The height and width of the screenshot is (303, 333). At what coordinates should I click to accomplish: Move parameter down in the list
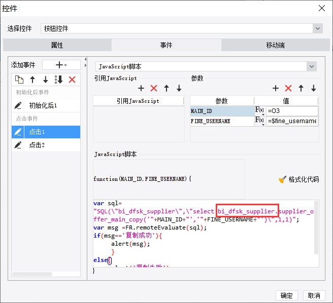pos(314,88)
